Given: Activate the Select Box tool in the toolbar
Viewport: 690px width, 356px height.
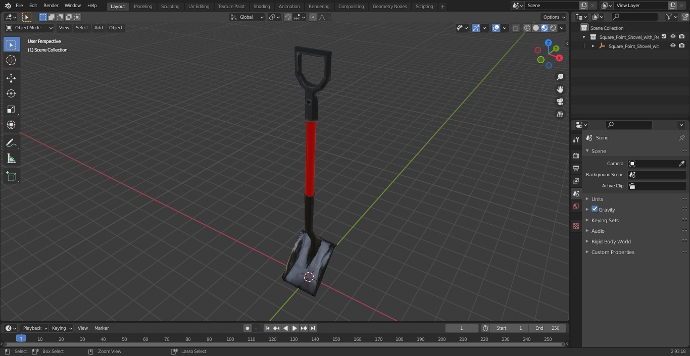Looking at the screenshot, I should click(11, 44).
